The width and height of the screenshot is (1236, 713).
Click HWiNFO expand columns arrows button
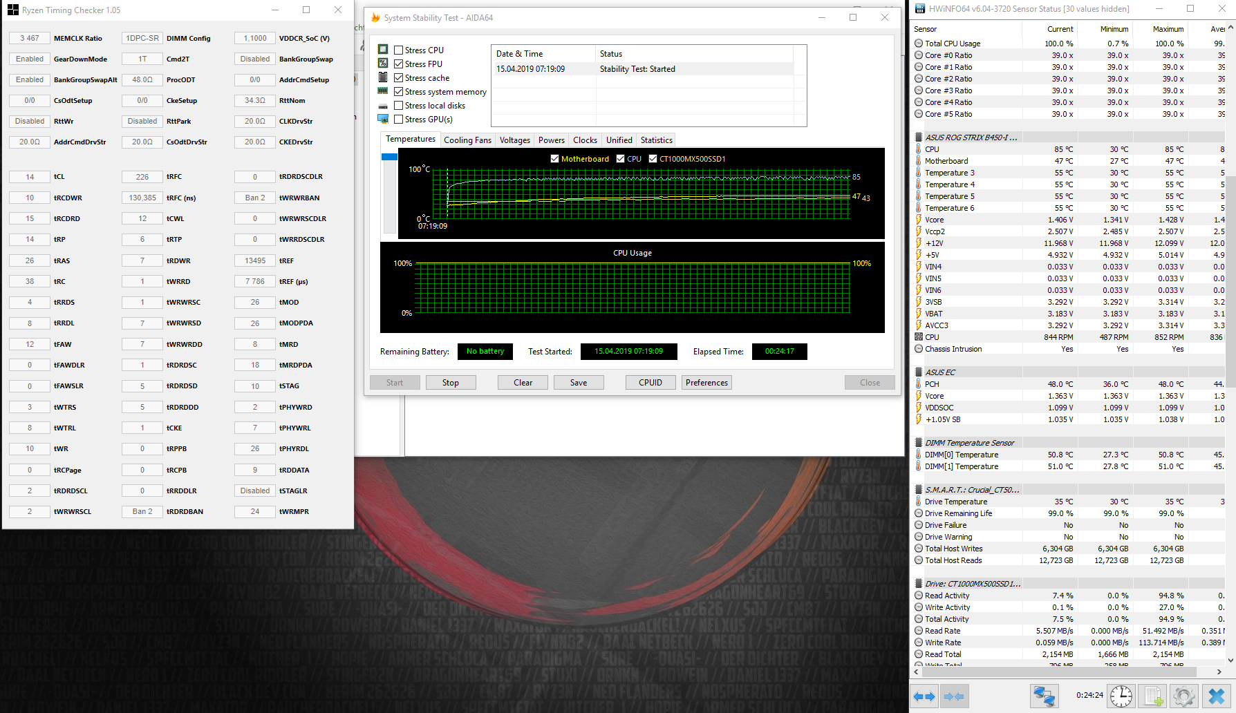pyautogui.click(x=924, y=696)
